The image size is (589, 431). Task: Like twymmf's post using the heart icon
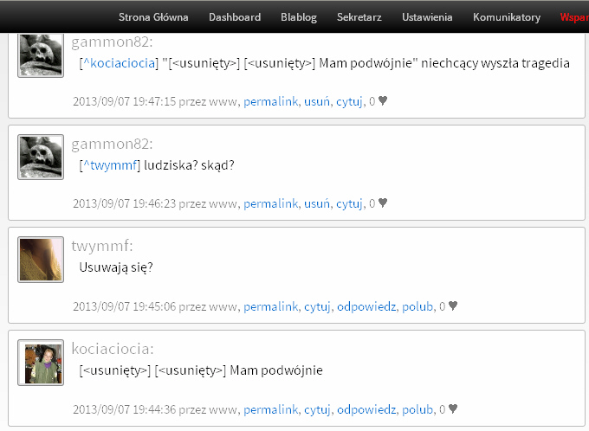(x=453, y=306)
